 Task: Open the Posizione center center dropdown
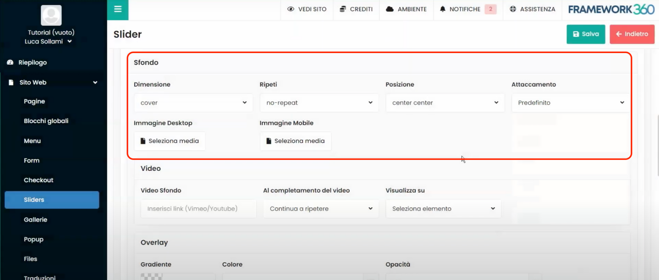(x=445, y=103)
